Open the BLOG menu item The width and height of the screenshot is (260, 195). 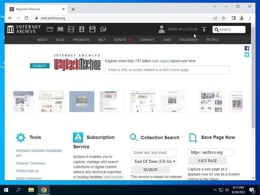pyautogui.click(x=60, y=40)
